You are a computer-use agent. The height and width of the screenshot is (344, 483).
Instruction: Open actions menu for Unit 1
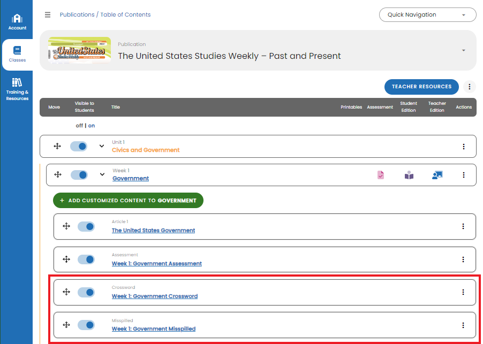pos(464,147)
